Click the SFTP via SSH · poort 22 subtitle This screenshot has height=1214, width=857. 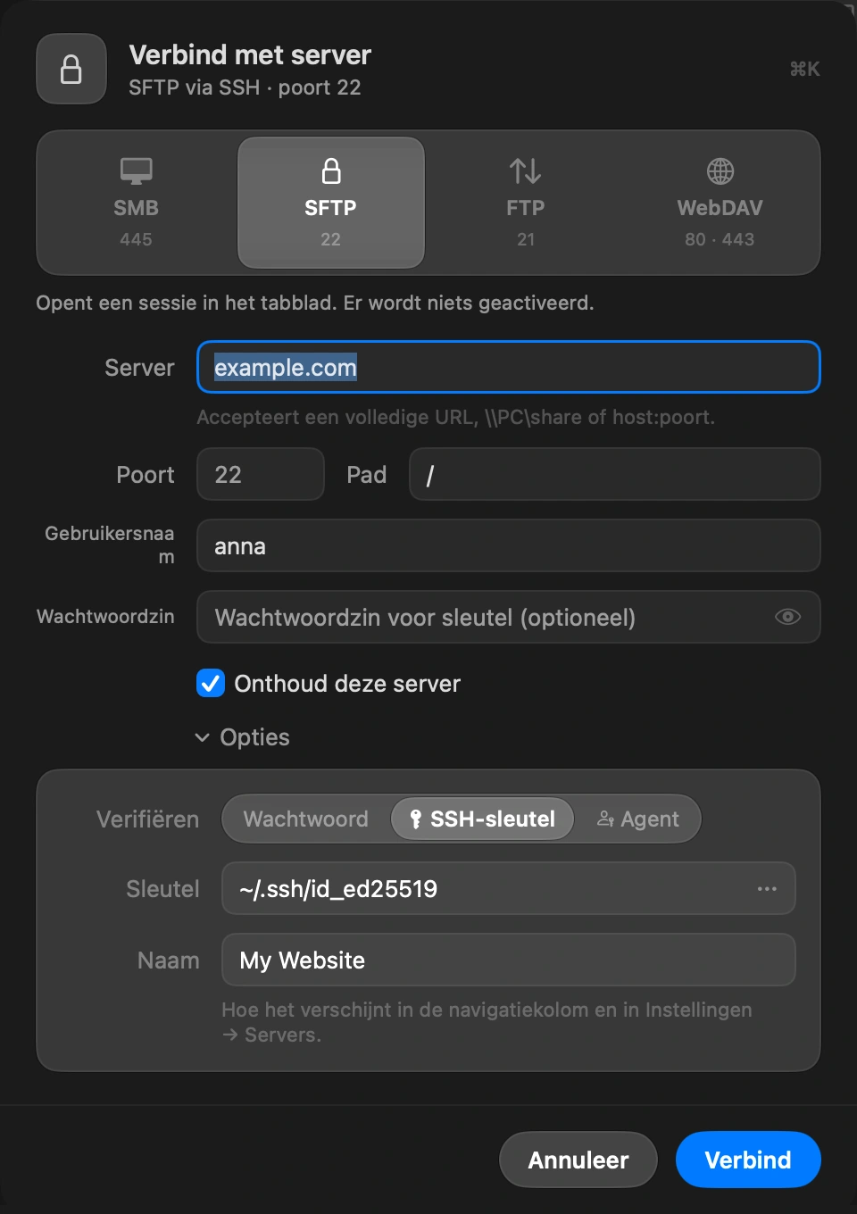point(245,87)
